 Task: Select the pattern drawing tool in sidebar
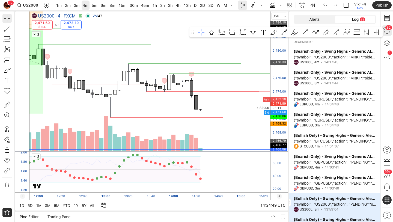7,49
